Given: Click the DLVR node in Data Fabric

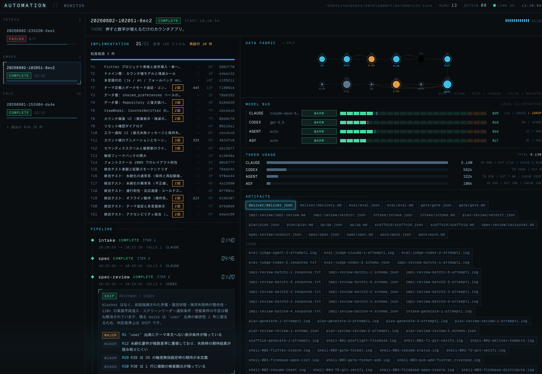Looking at the screenshot, I should 322,84.
